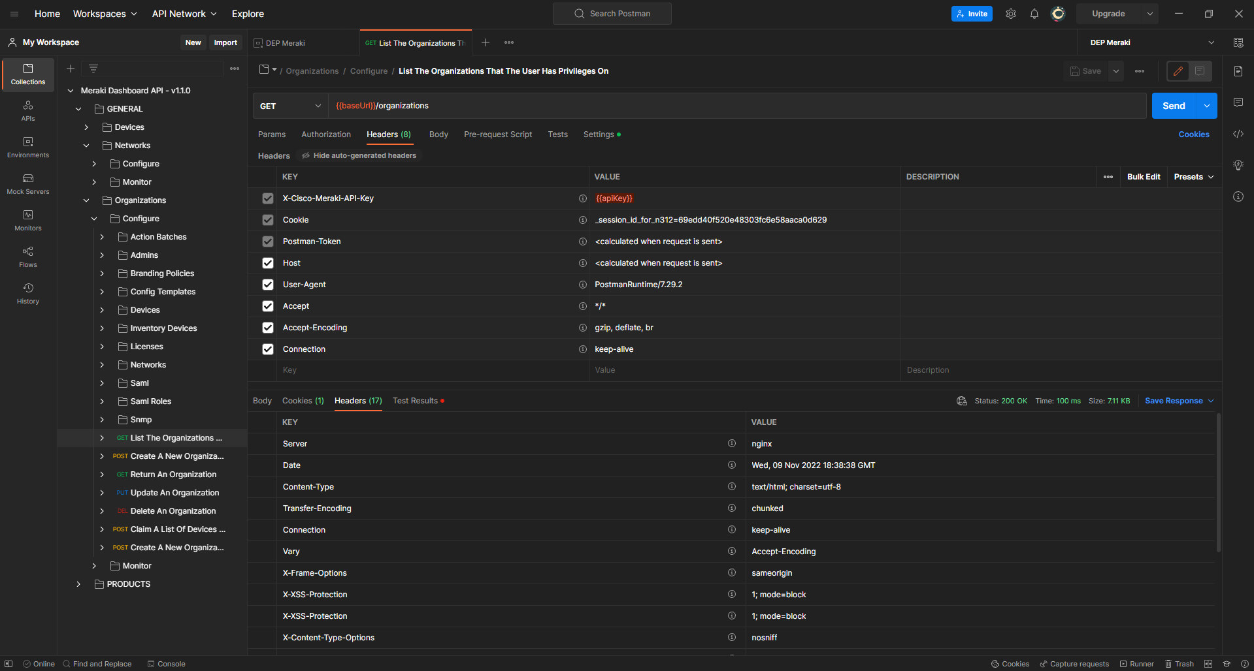The height and width of the screenshot is (671, 1254).
Task: Open the request info icon
Action: point(1238,196)
